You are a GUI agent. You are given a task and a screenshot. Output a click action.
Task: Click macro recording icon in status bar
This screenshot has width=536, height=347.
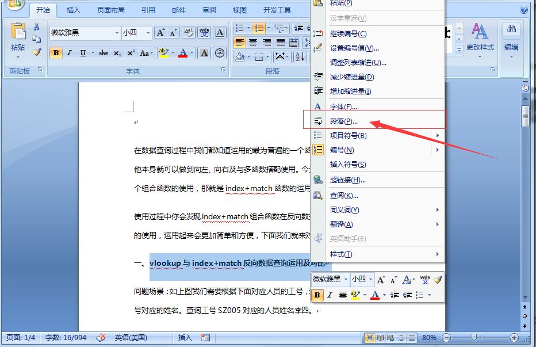pos(205,338)
